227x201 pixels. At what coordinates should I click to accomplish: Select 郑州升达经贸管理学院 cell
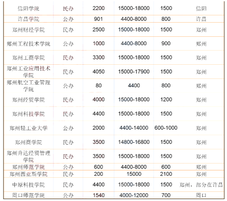(28, 157)
